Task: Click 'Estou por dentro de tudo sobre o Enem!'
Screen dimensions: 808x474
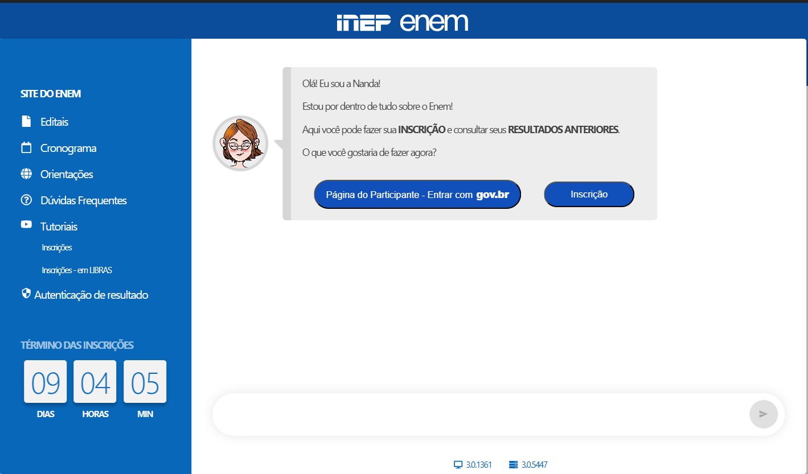Action: 378,106
